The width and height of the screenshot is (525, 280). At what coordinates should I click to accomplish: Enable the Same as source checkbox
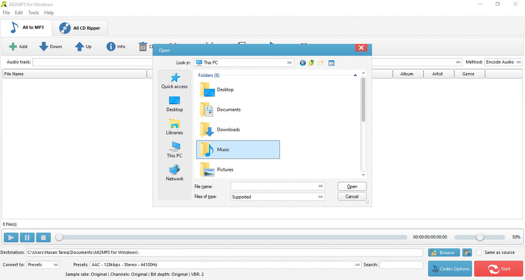tap(479, 253)
